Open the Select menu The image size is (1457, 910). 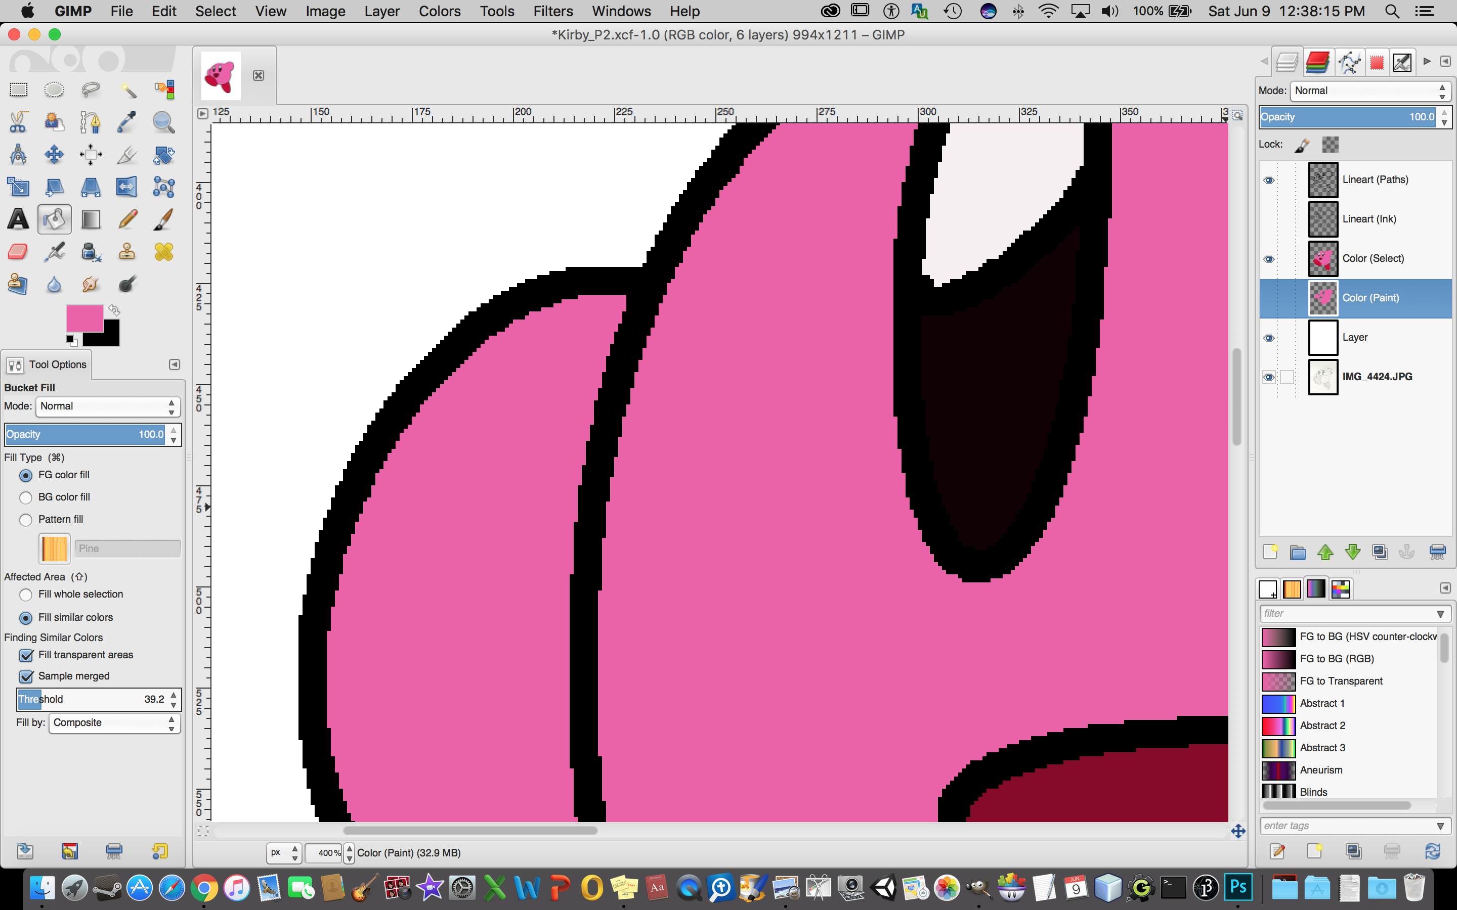[x=216, y=12]
